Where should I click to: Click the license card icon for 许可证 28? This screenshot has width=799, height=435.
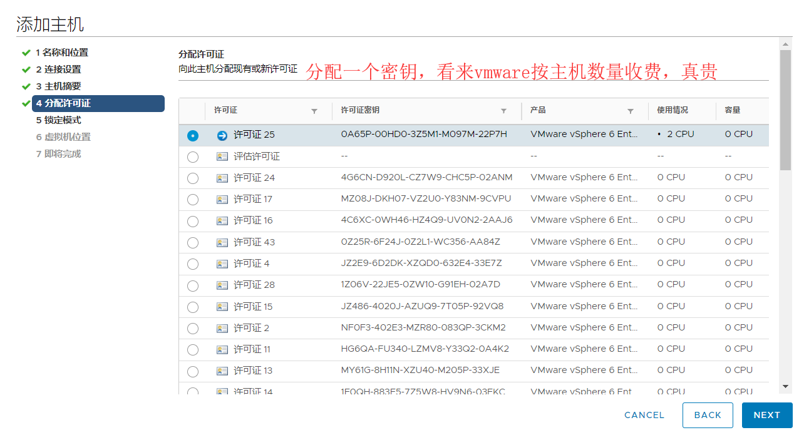click(222, 285)
